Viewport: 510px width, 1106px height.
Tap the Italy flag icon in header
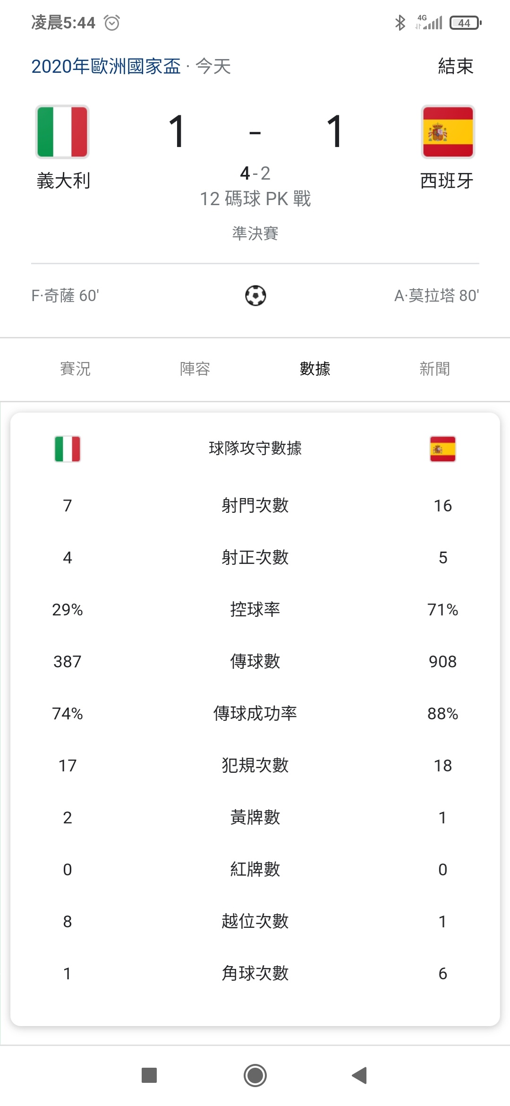click(x=62, y=132)
